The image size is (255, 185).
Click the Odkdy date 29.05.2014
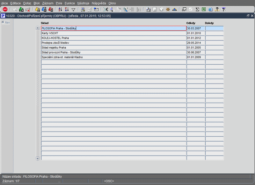point(196,43)
